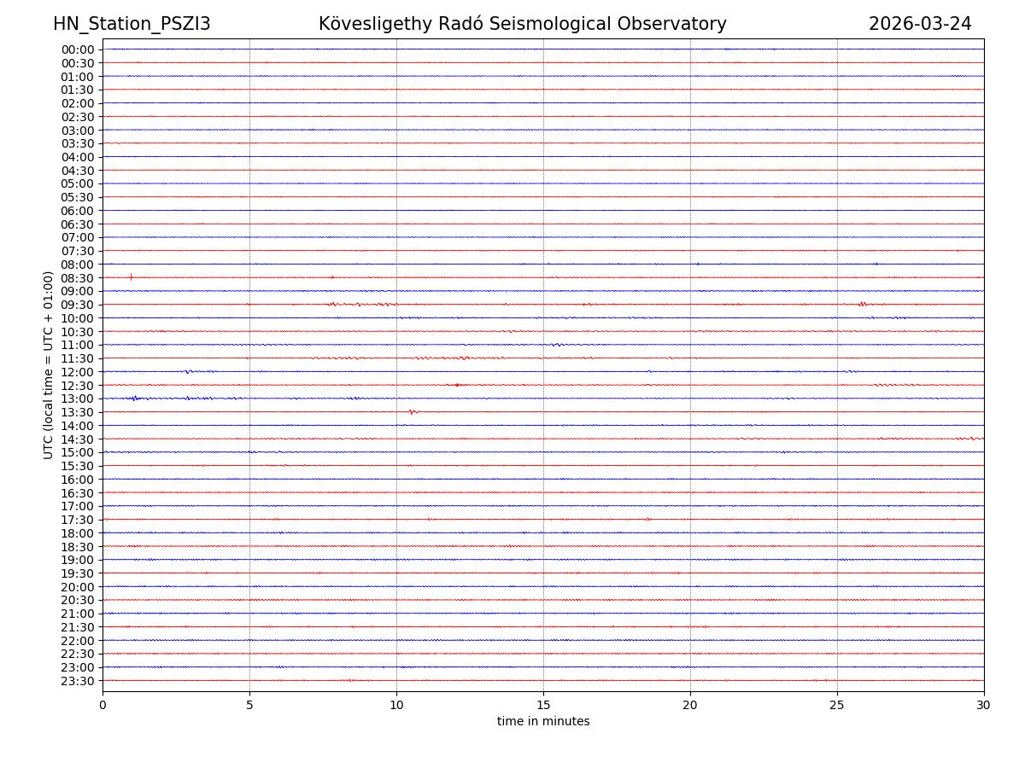Click the red spike on the 08:30 trace
This screenshot has width=1025, height=768.
tap(131, 276)
